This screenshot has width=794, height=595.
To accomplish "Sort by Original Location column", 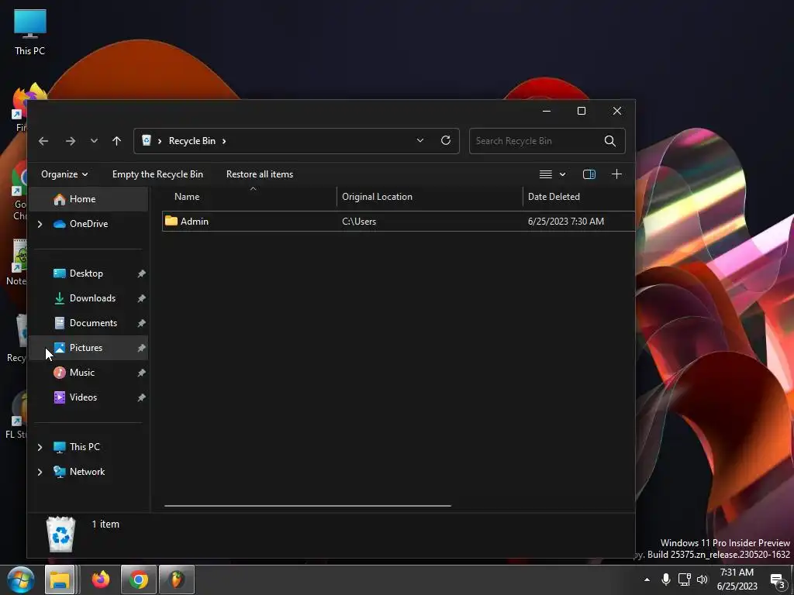I will coord(377,197).
